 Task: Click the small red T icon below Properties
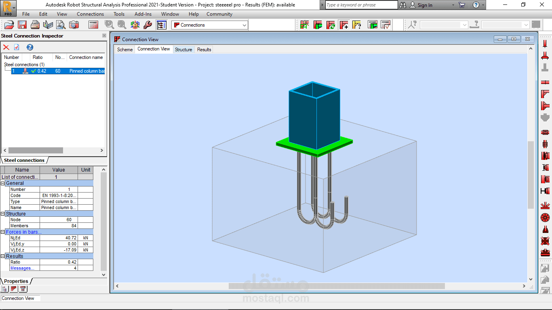(x=23, y=289)
